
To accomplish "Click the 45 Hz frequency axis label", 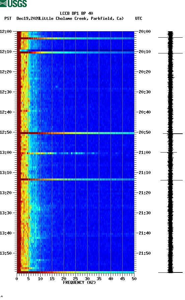I will (x=122, y=279).
